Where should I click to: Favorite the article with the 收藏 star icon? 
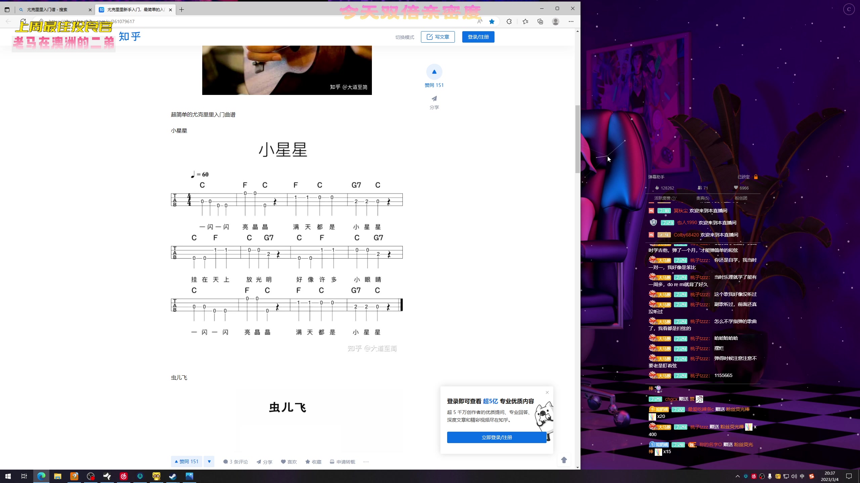click(308, 462)
